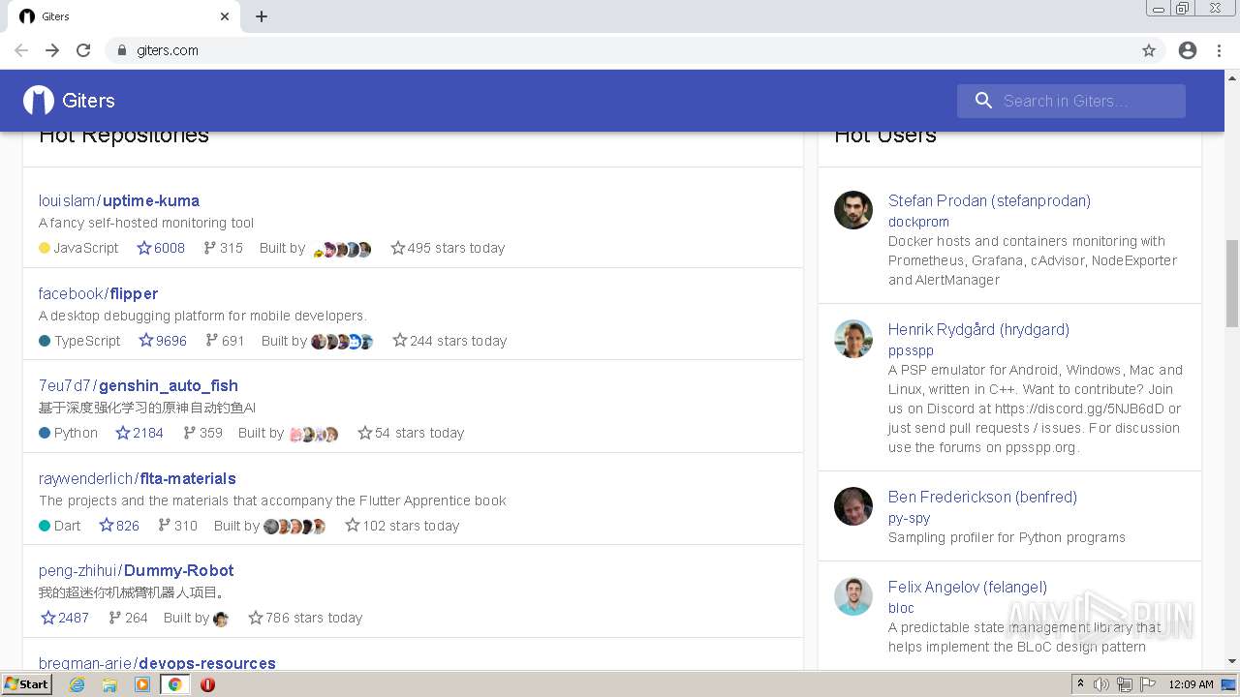1240x697 pixels.
Task: Open Ben Frederickson (benfred) profile
Action: 982,497
